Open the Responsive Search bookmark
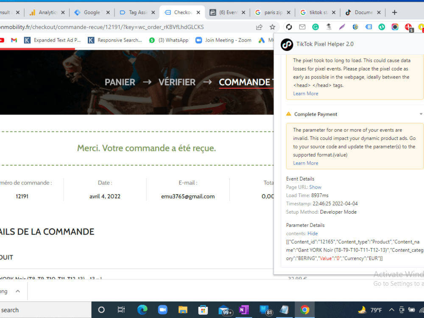 pyautogui.click(x=115, y=40)
